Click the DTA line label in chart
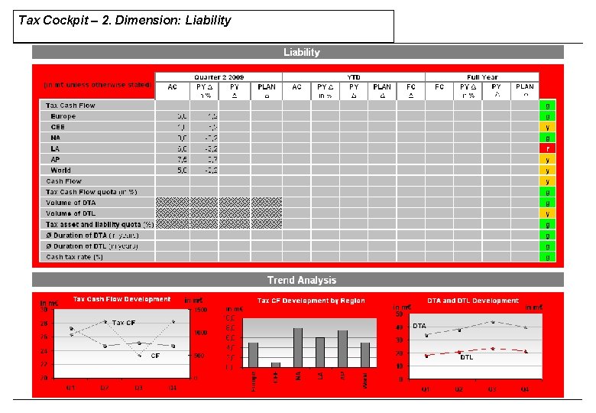The width and height of the screenshot is (596, 413). pos(419,326)
